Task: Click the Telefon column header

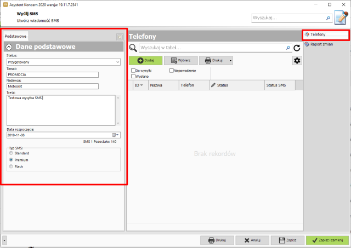Action: pyautogui.click(x=194, y=85)
